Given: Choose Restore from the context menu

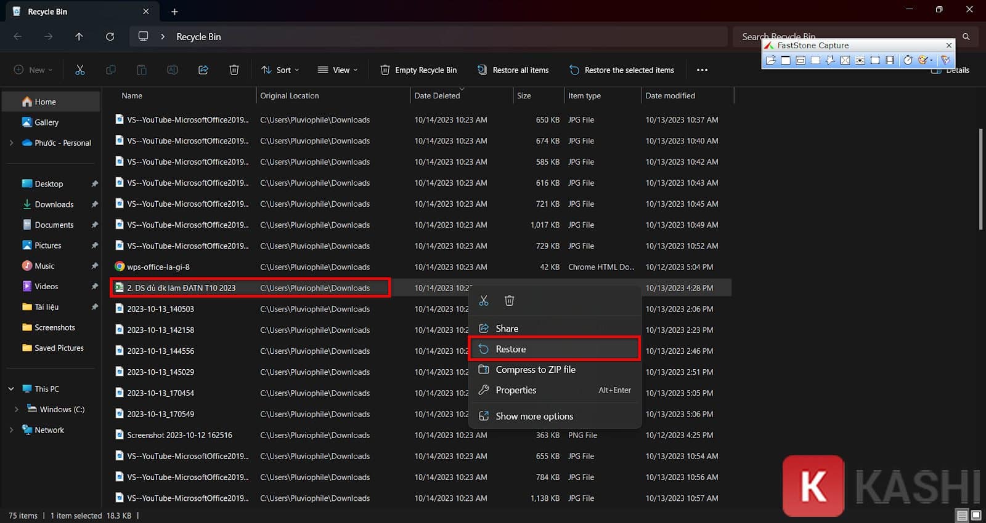Looking at the screenshot, I should point(511,349).
